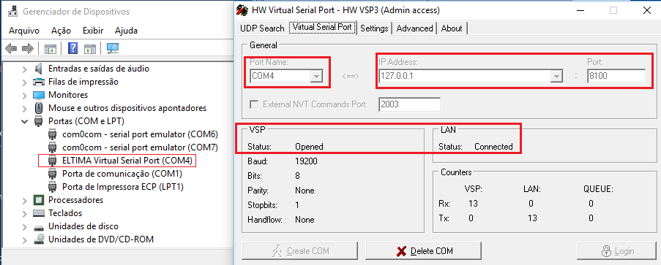The height and width of the screenshot is (265, 661).
Task: Click the monitor icon beside Monitores
Action: [x=38, y=95]
